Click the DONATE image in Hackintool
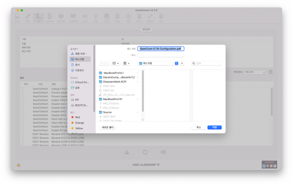This screenshot has width=293, height=185. (x=269, y=164)
